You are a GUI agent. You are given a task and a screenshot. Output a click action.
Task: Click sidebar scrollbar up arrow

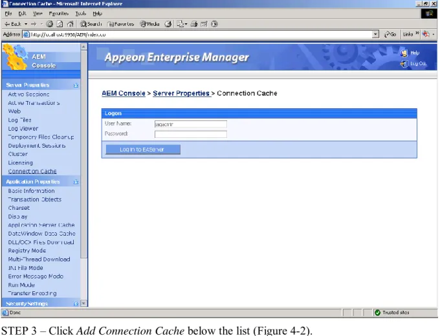pyautogui.click(x=83, y=47)
